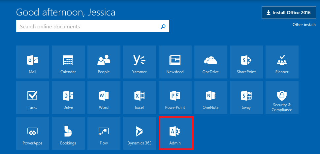
Task: Open the OneNote app
Action: 210,98
